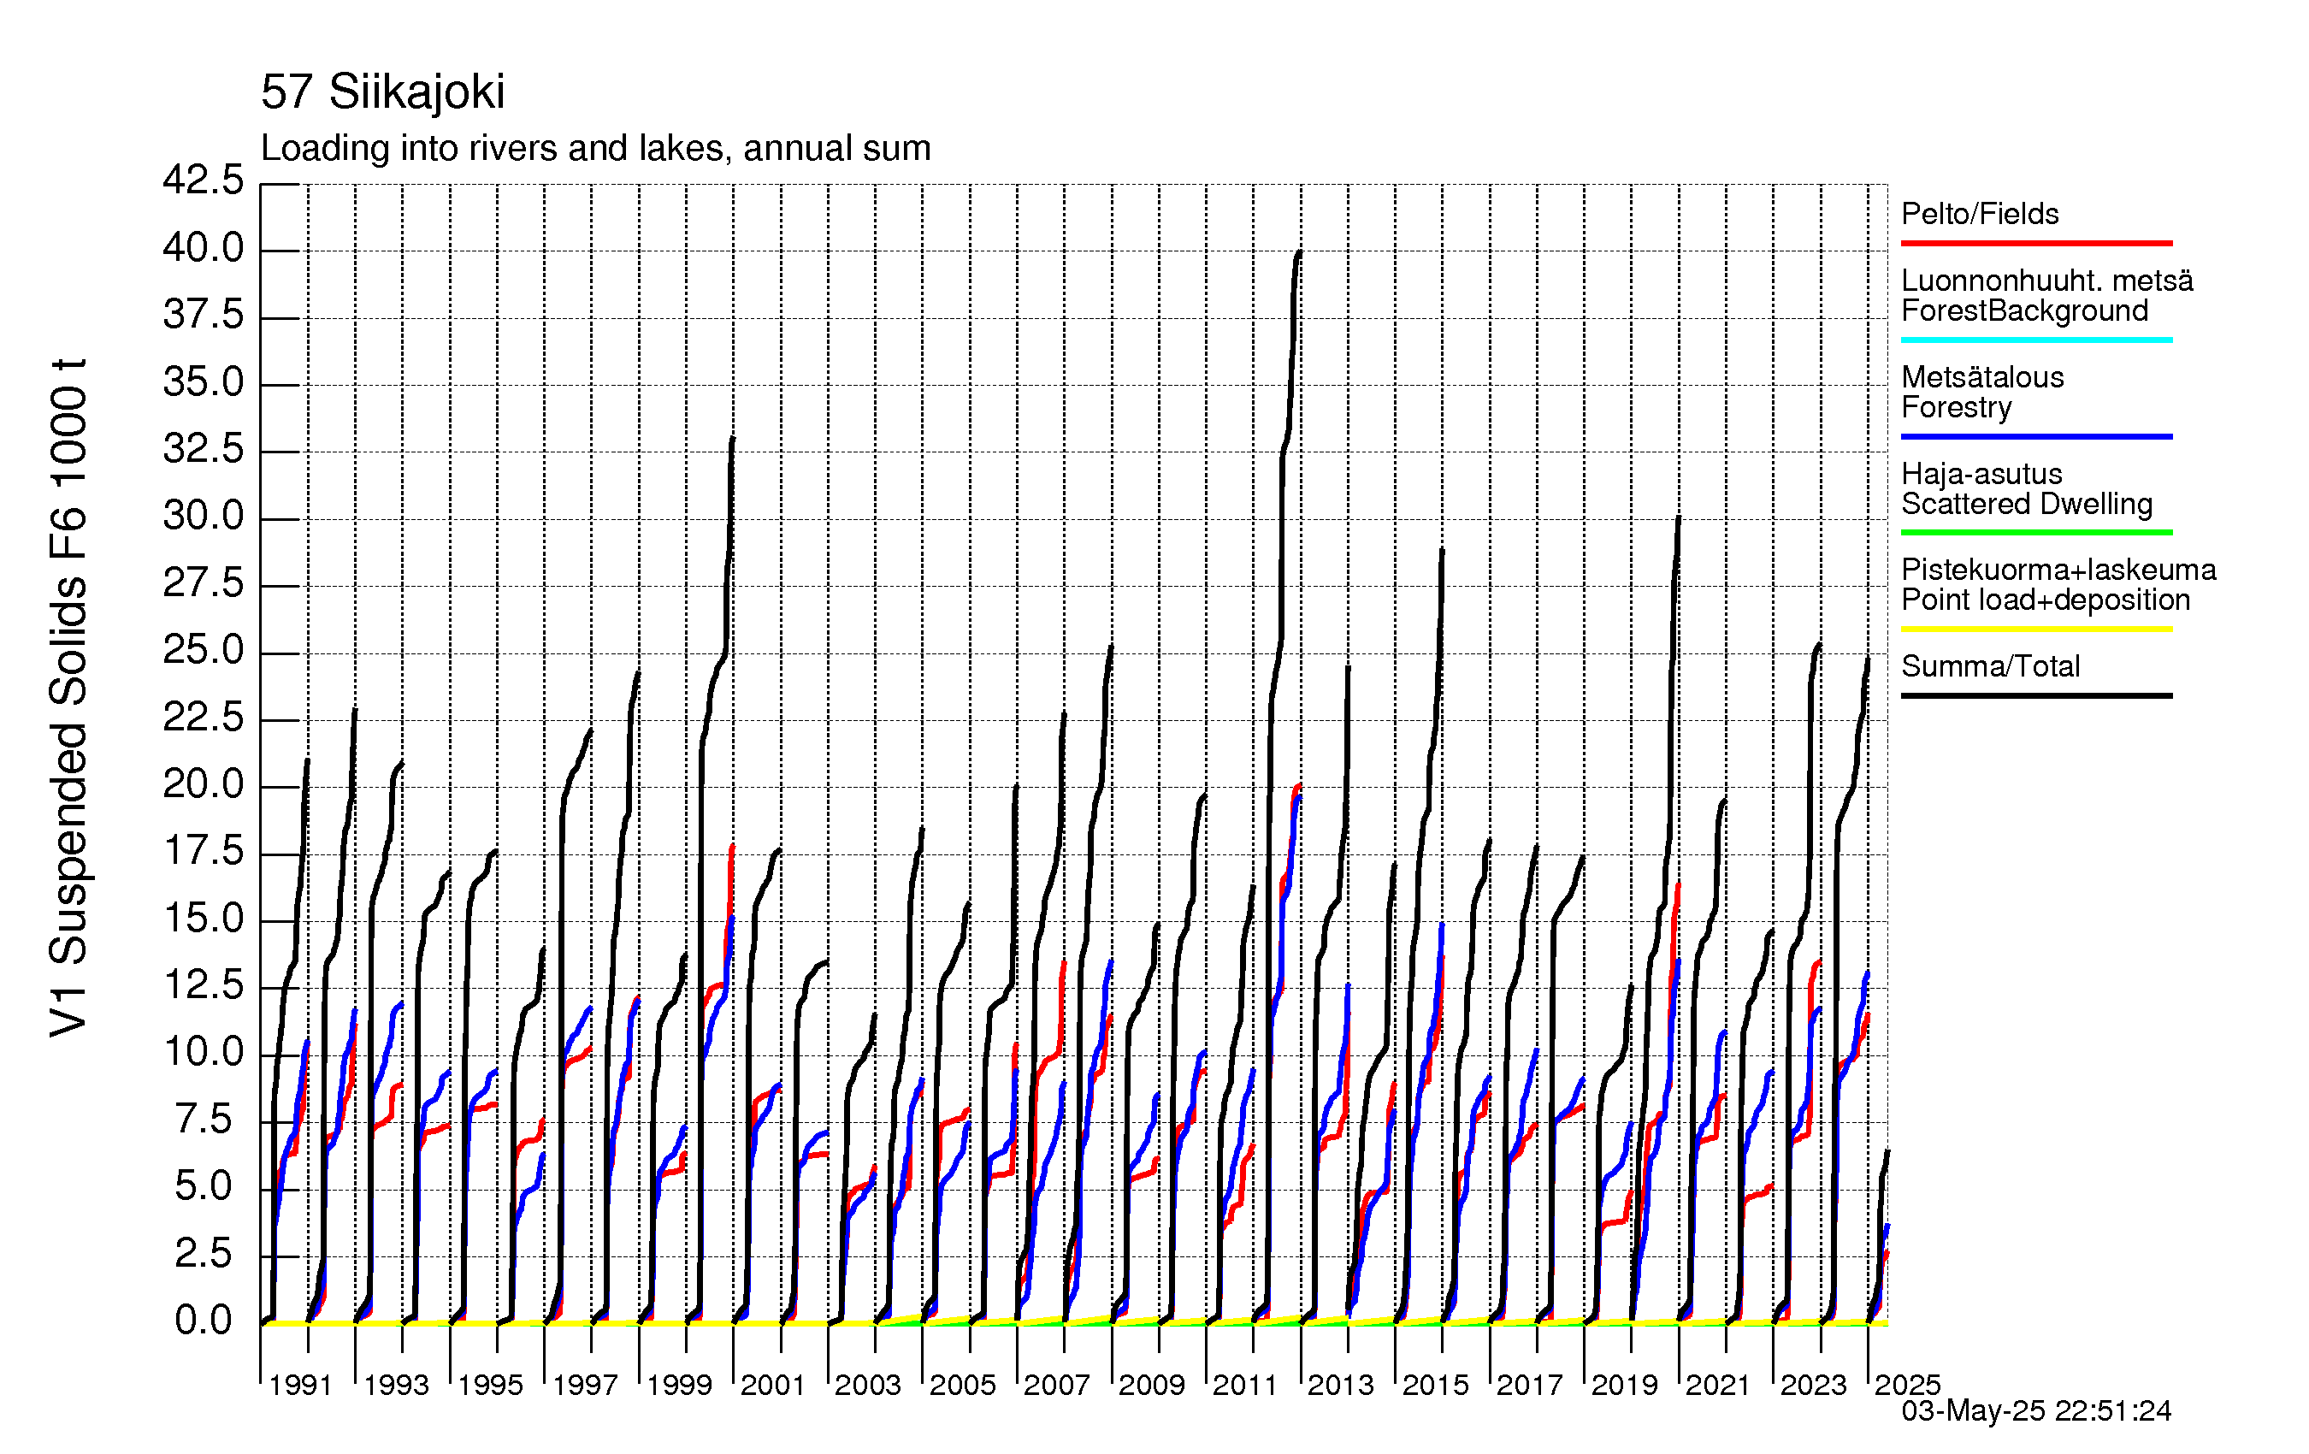Click the red Pelto/Fields legend line
2309x1454 pixels.
tap(2035, 244)
